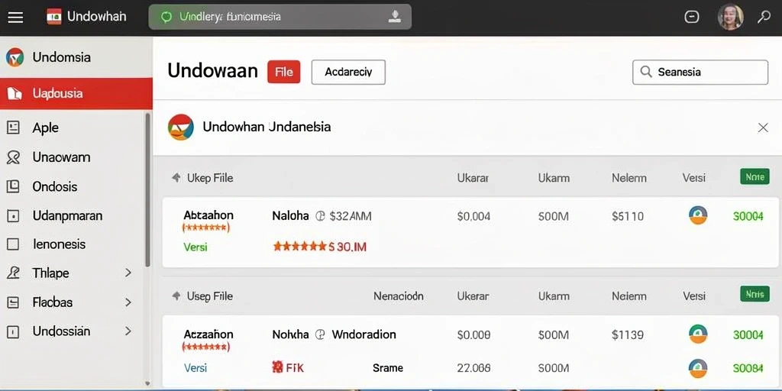Open the user profile avatar

pyautogui.click(x=730, y=17)
